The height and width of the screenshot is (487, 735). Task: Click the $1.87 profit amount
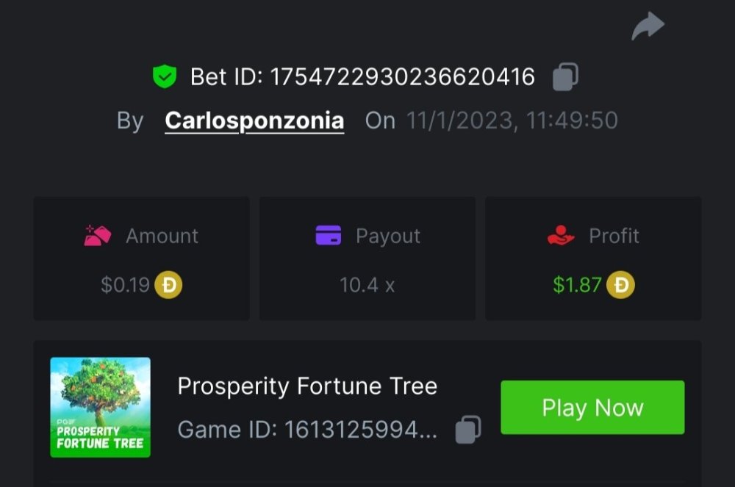577,285
